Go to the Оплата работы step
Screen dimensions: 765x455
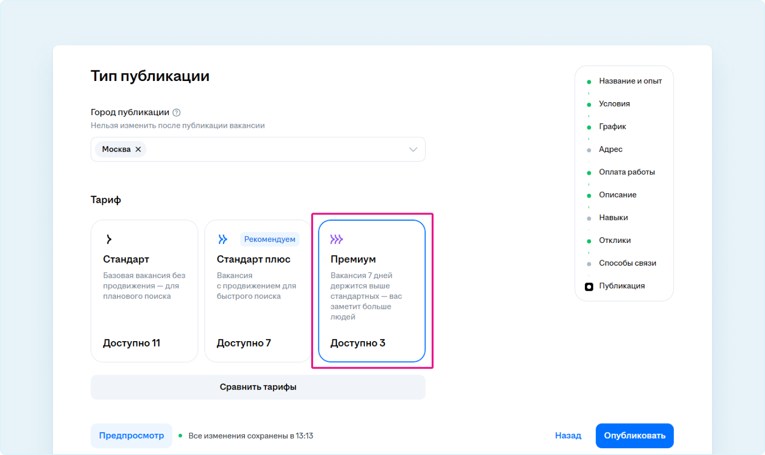(x=627, y=172)
